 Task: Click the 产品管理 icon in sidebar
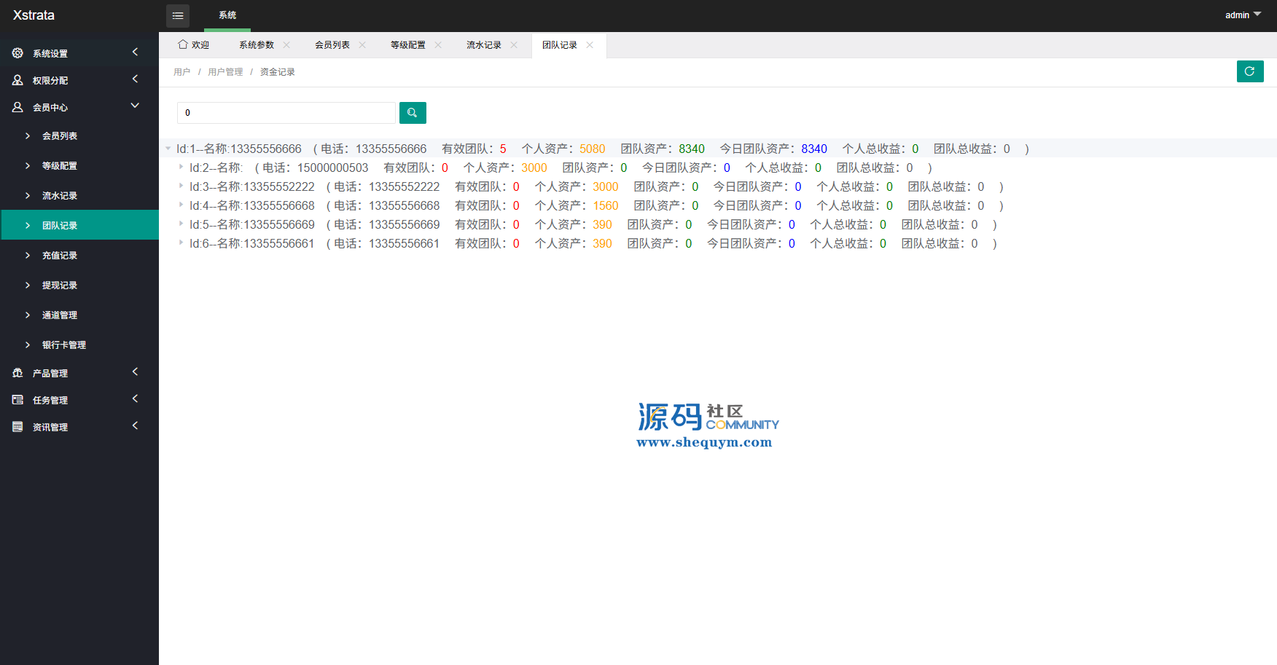click(x=17, y=373)
